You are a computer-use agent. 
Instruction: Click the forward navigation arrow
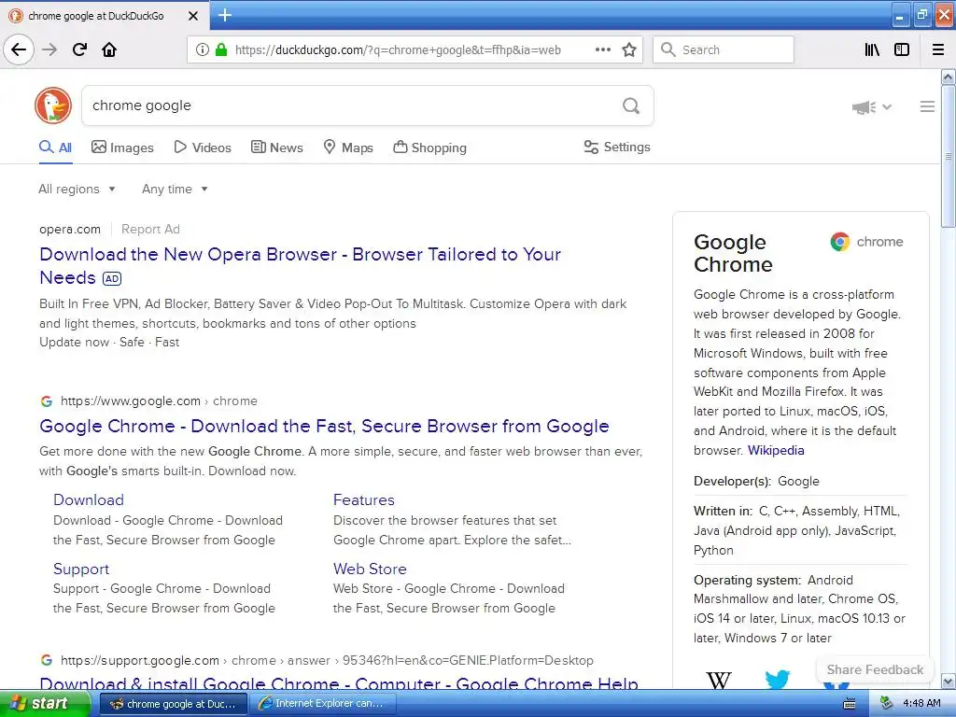(50, 49)
